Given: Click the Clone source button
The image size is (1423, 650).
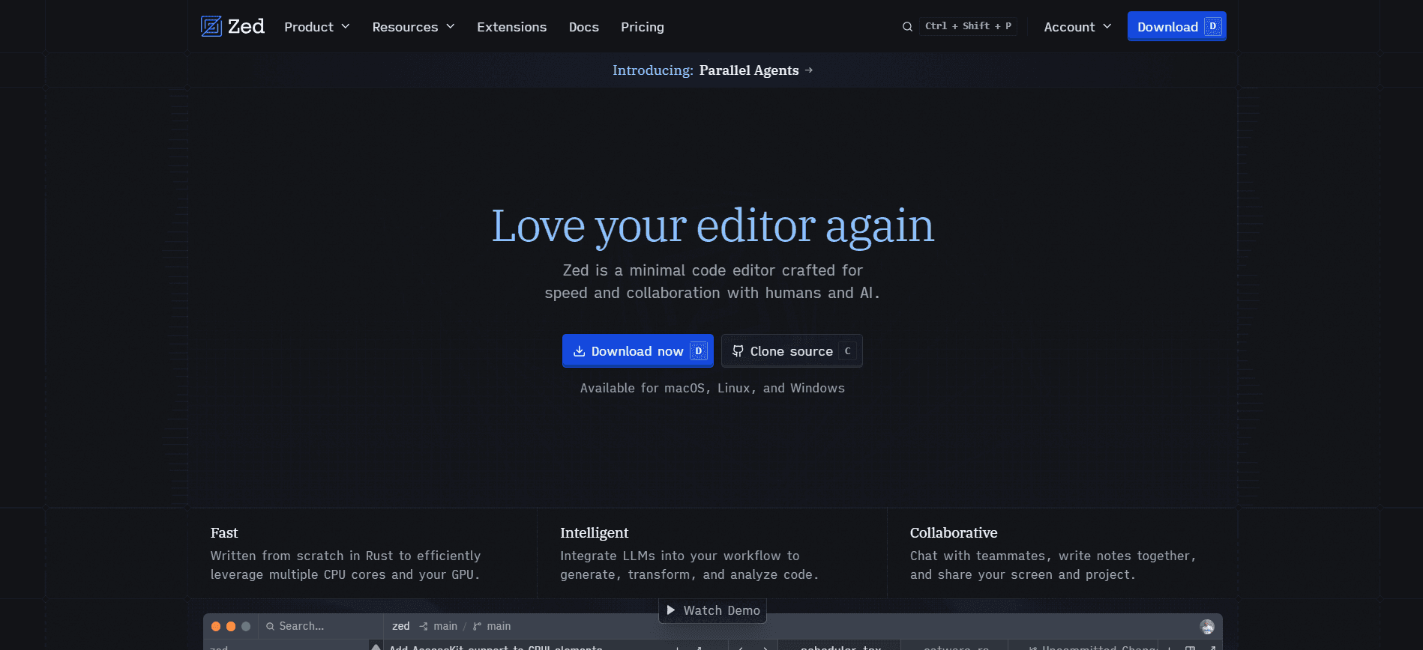Looking at the screenshot, I should coord(792,351).
